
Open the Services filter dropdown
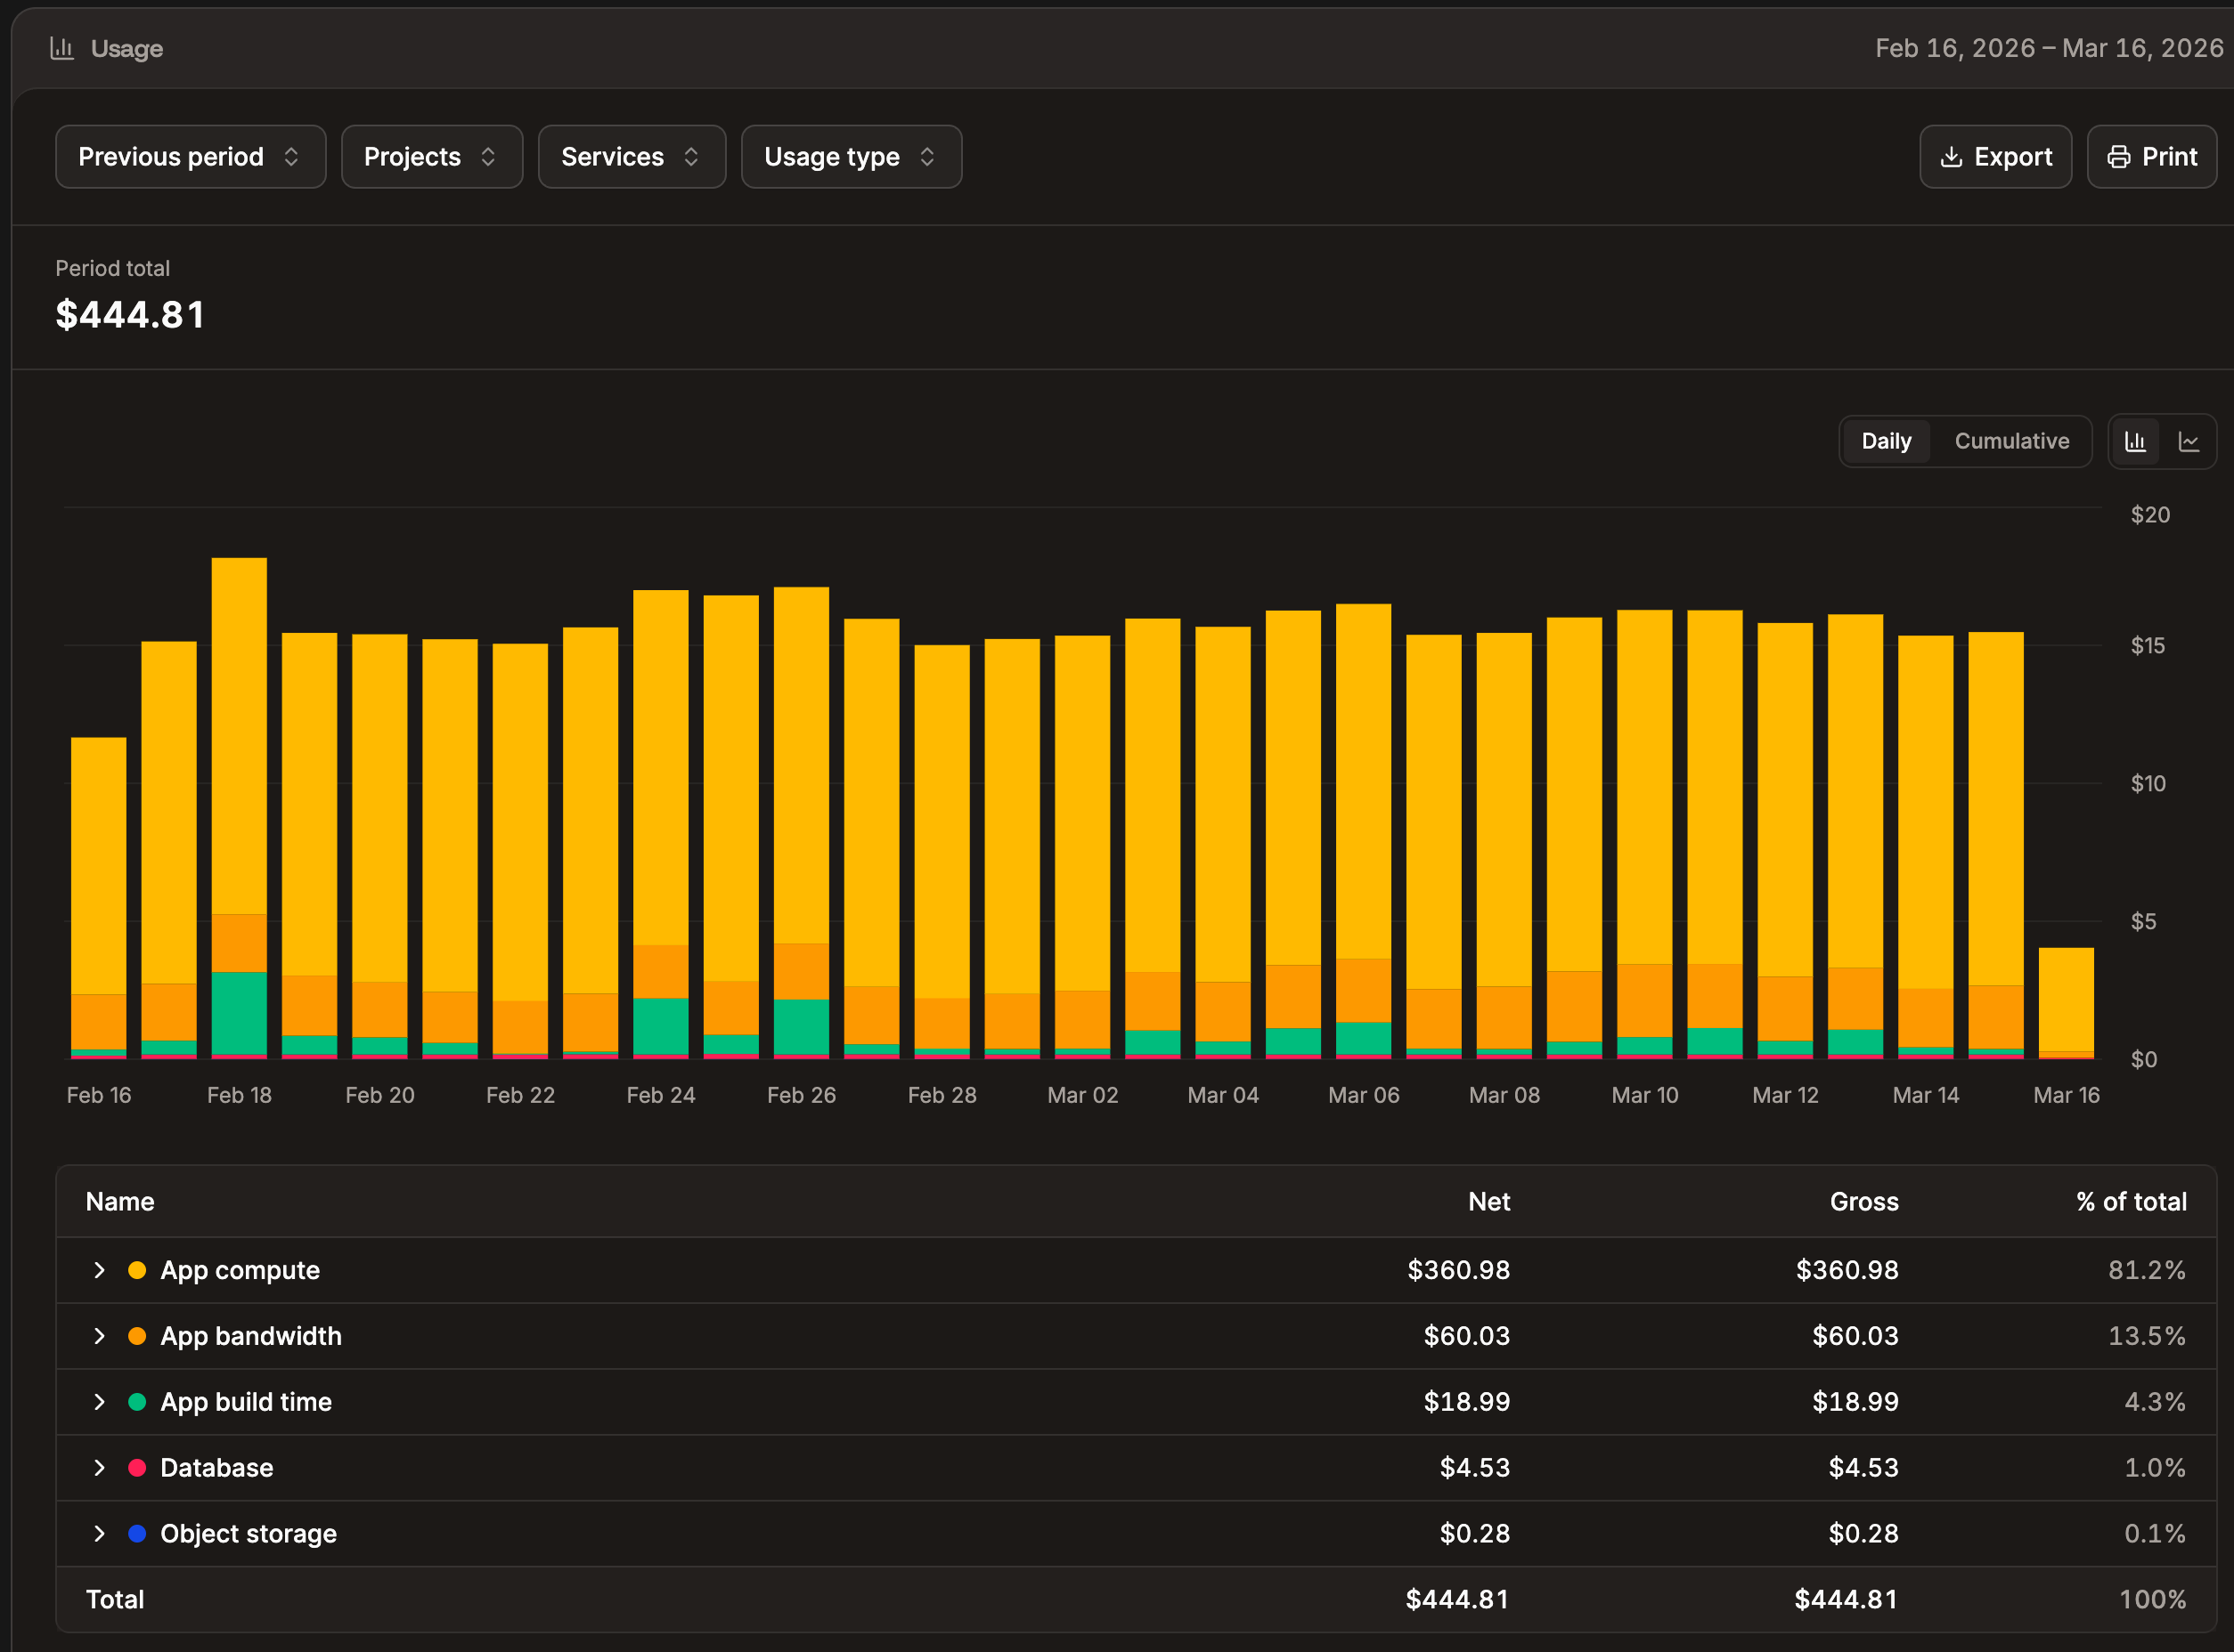pos(632,156)
